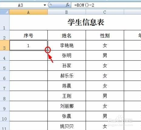This screenshot has width=141, height=130.
Task: Select column C header
Action: click(x=105, y=12)
